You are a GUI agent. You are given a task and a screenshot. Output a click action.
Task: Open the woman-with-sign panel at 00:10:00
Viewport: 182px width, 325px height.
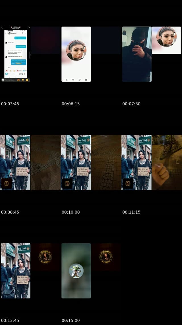pyautogui.click(x=76, y=163)
